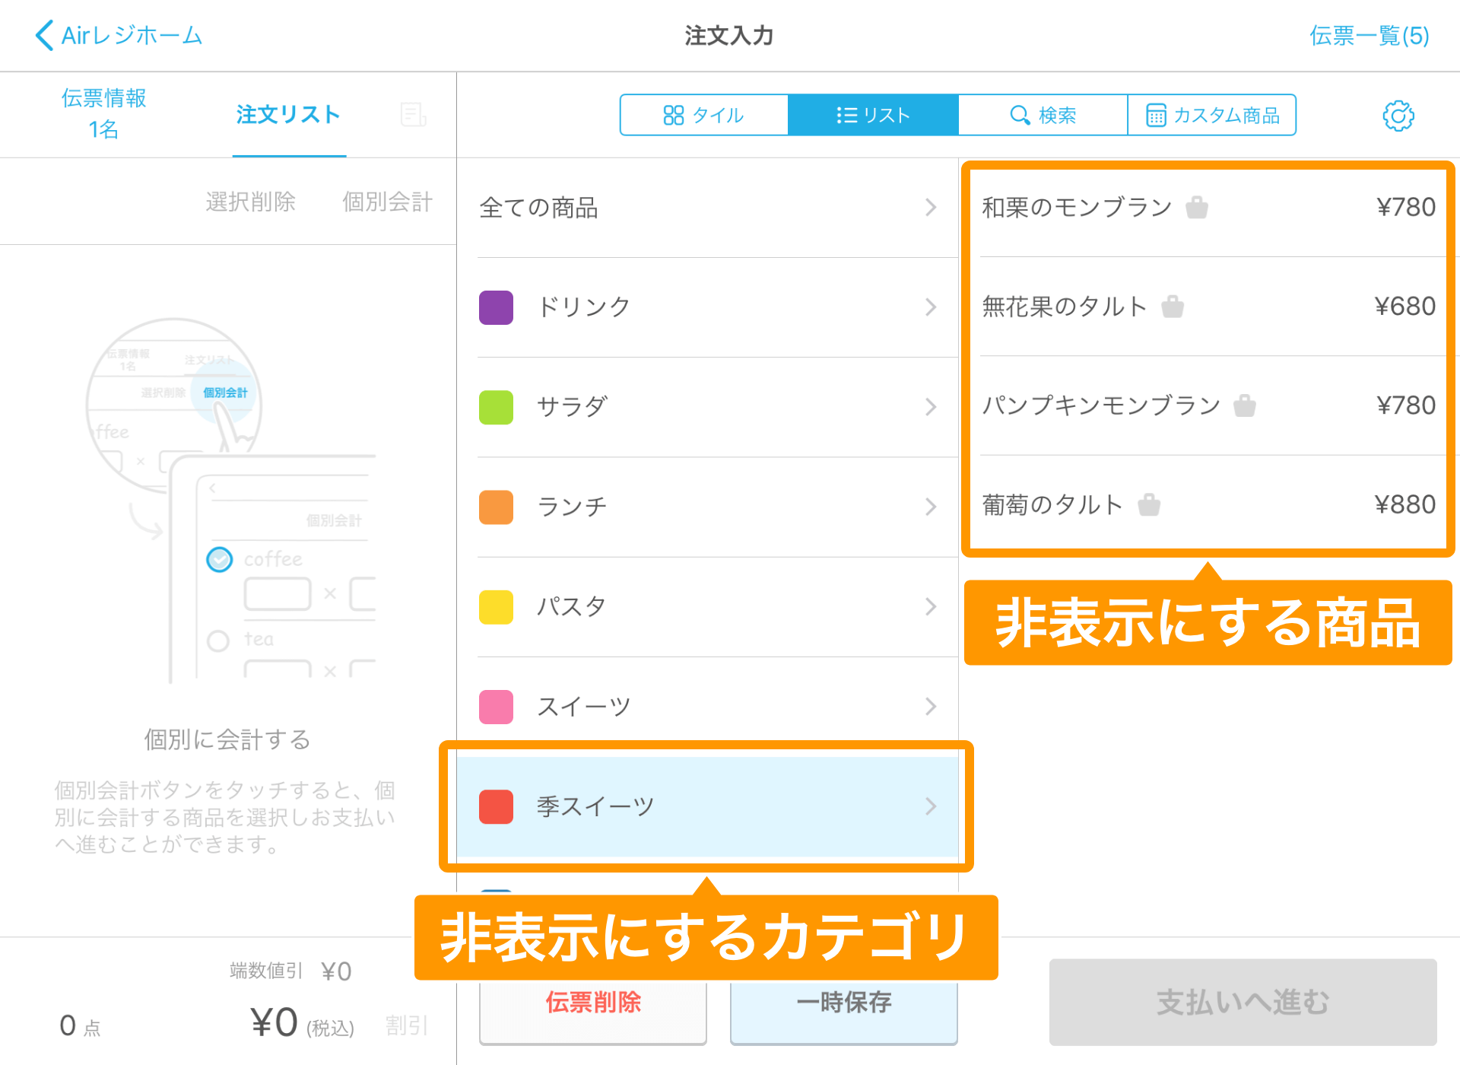The width and height of the screenshot is (1460, 1065).
Task: Click the tile grid icon in タイル tab
Action: coord(674,115)
